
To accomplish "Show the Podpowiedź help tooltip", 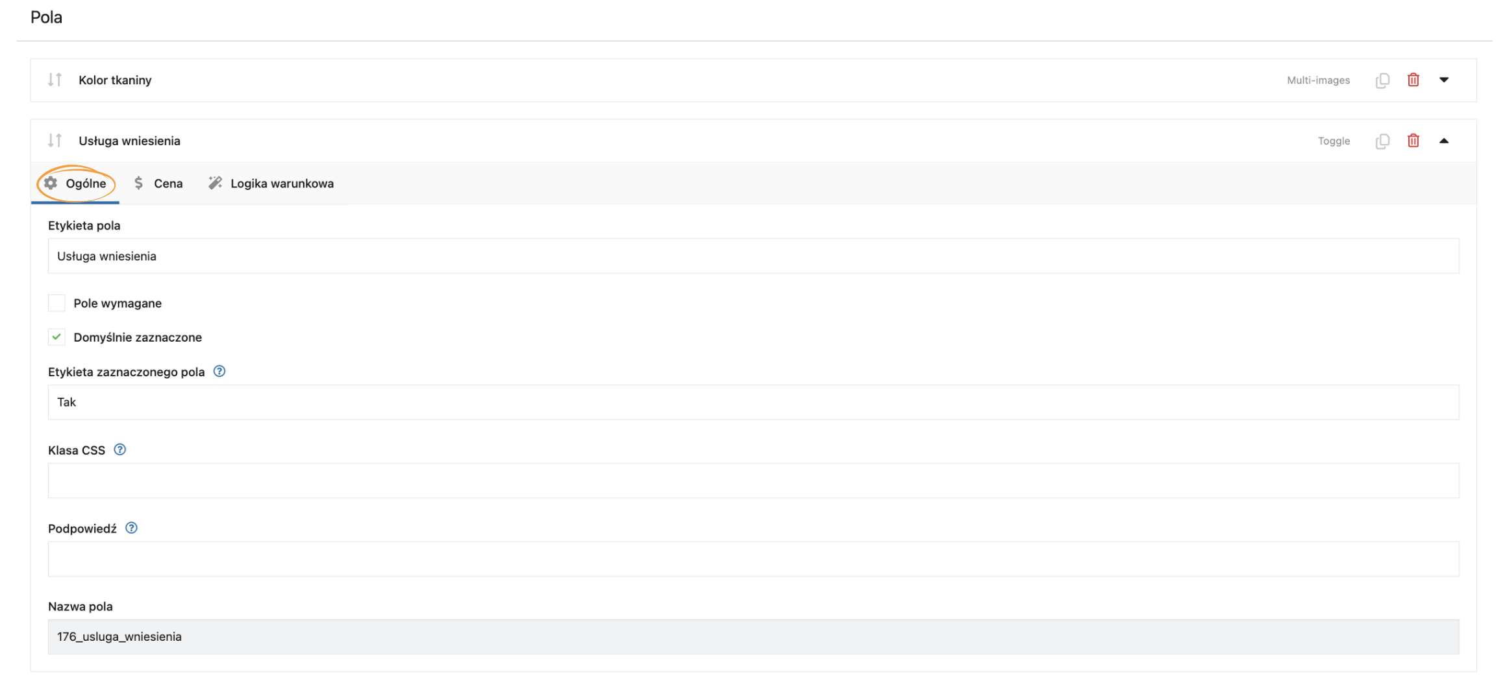I will 131,528.
